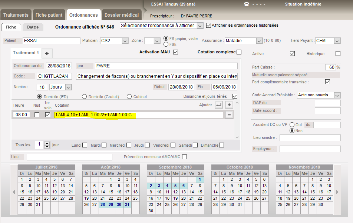Check the Dimanche weekday checkbox
This screenshot has height=223, width=353.
(221, 145)
